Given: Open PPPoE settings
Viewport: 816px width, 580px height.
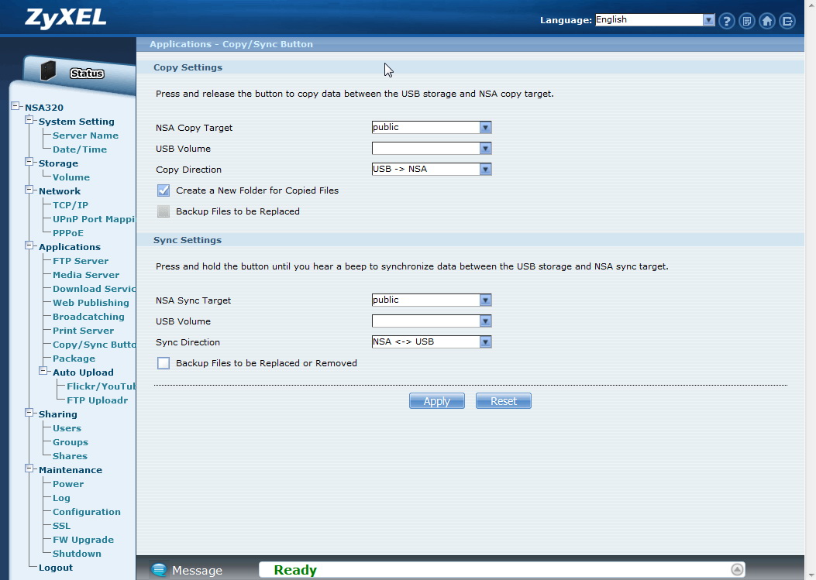Looking at the screenshot, I should (x=68, y=233).
